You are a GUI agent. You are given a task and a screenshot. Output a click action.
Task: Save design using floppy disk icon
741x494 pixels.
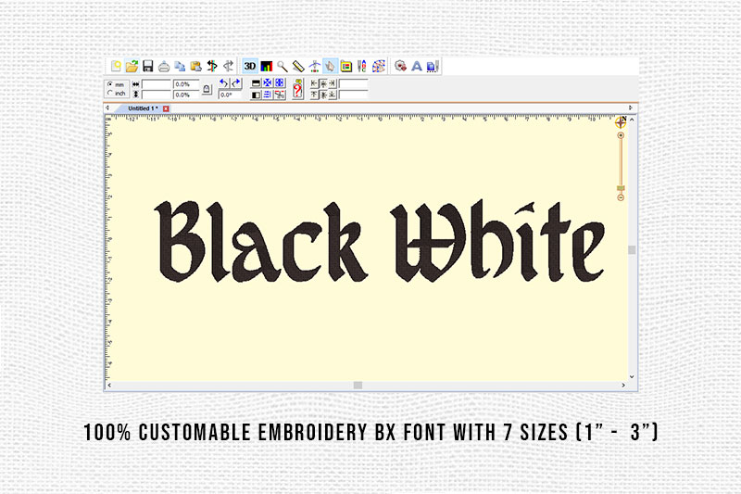click(x=148, y=66)
